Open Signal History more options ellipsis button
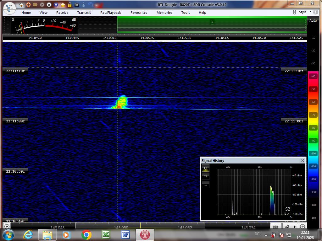Screen dimensions: 322x241 click(x=206, y=185)
